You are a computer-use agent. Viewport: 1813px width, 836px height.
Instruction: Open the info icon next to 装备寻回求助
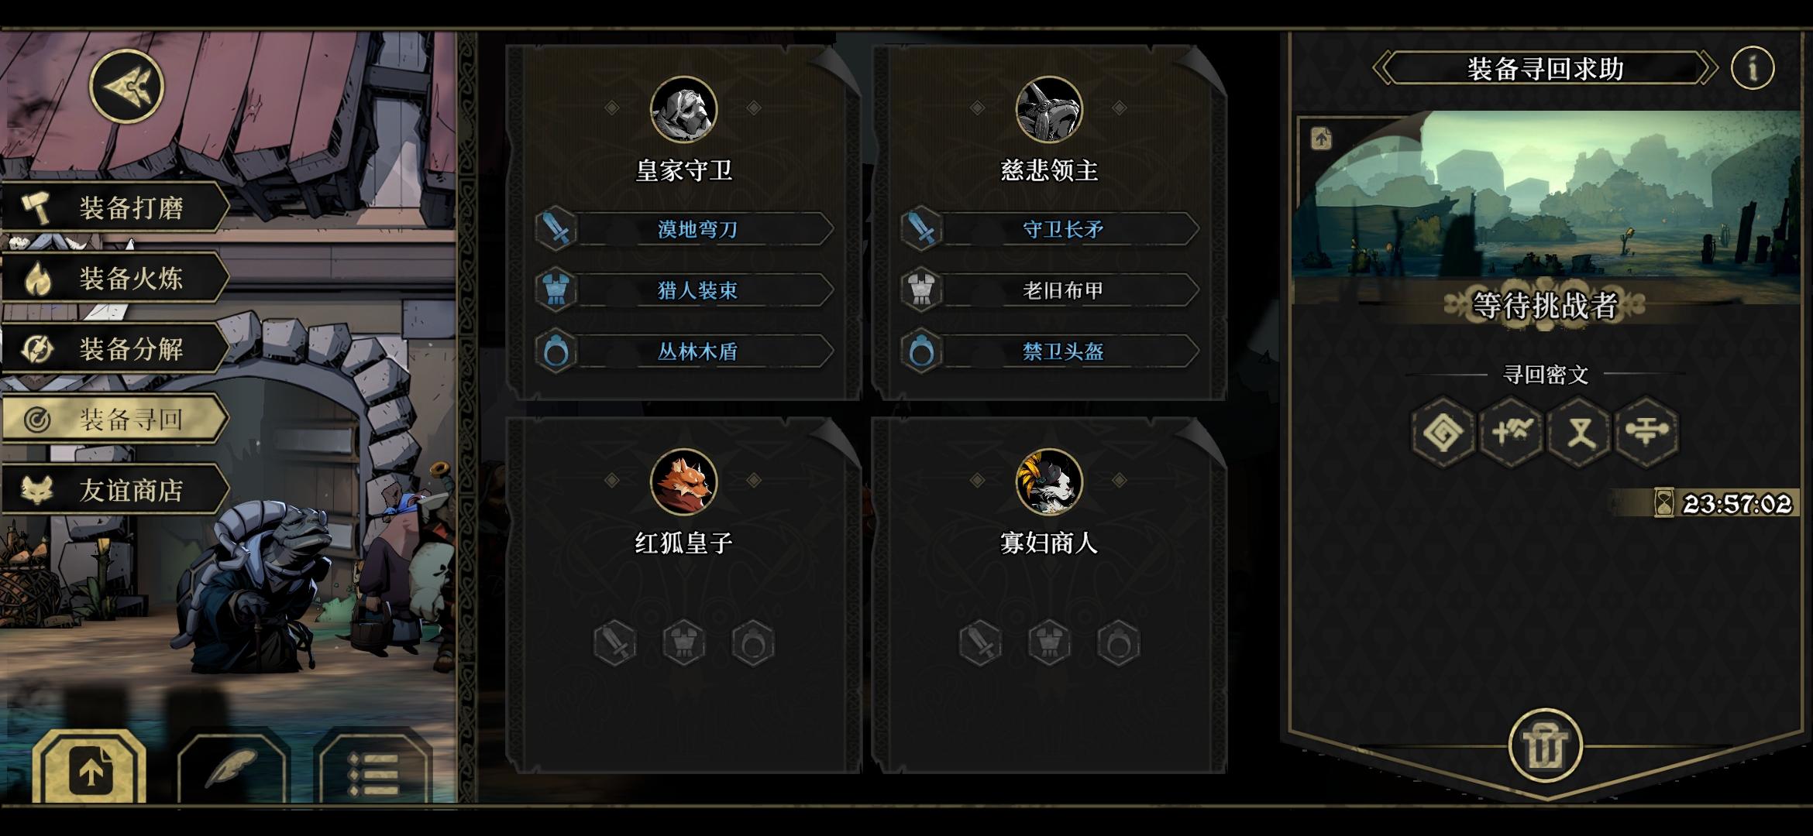click(x=1753, y=68)
